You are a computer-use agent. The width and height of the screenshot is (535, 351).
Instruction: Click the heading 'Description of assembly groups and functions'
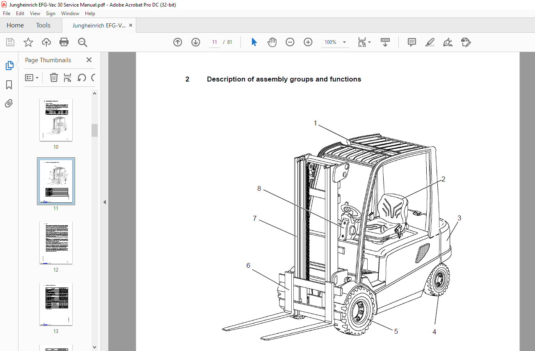pyautogui.click(x=284, y=79)
